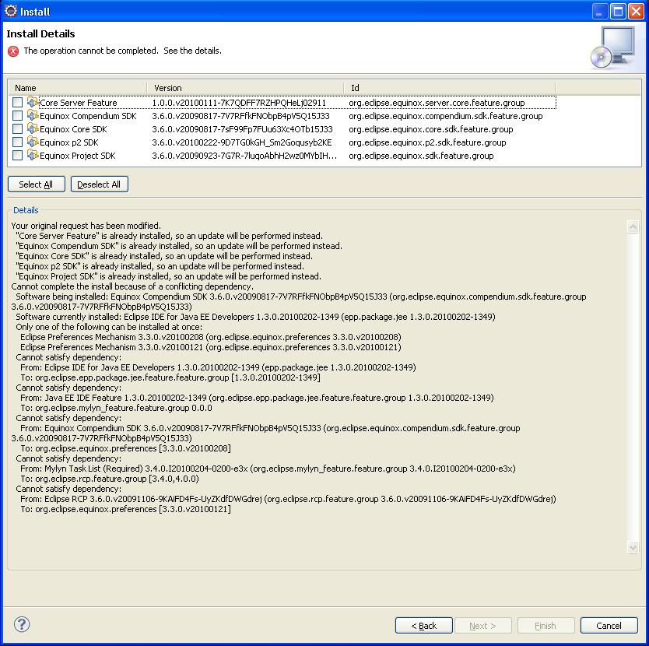Sort by the Version column header
Viewport: 649px width, 646px height.
[x=245, y=88]
